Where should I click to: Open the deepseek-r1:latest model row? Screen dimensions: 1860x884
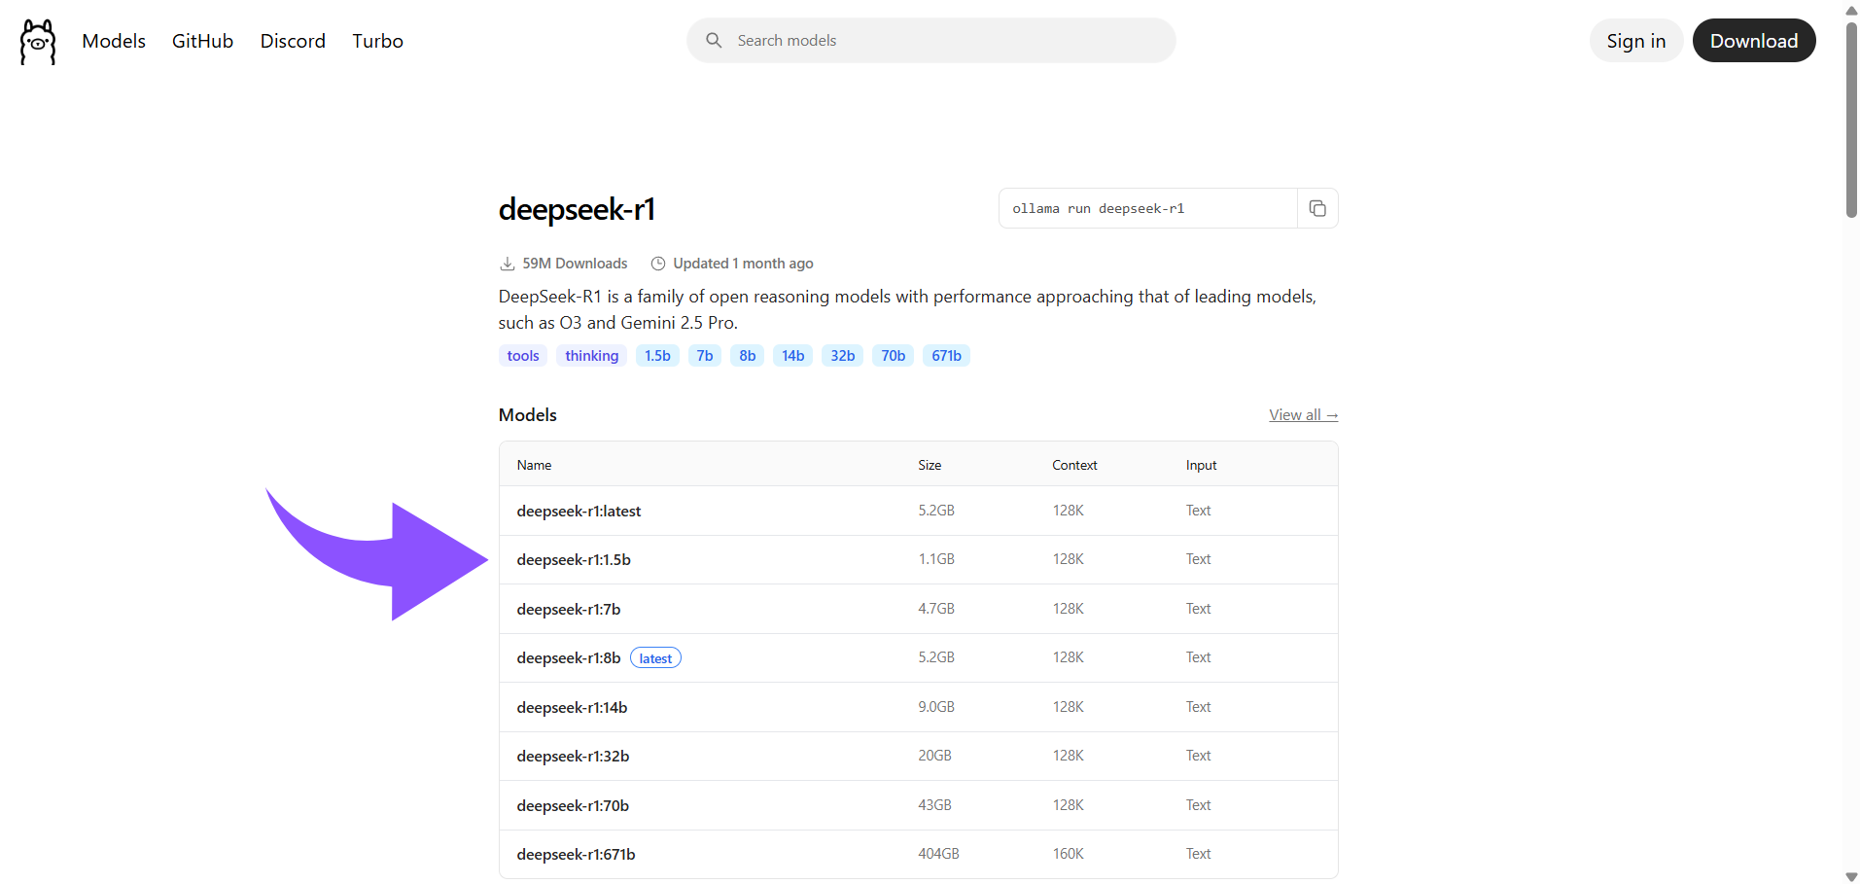(919, 511)
